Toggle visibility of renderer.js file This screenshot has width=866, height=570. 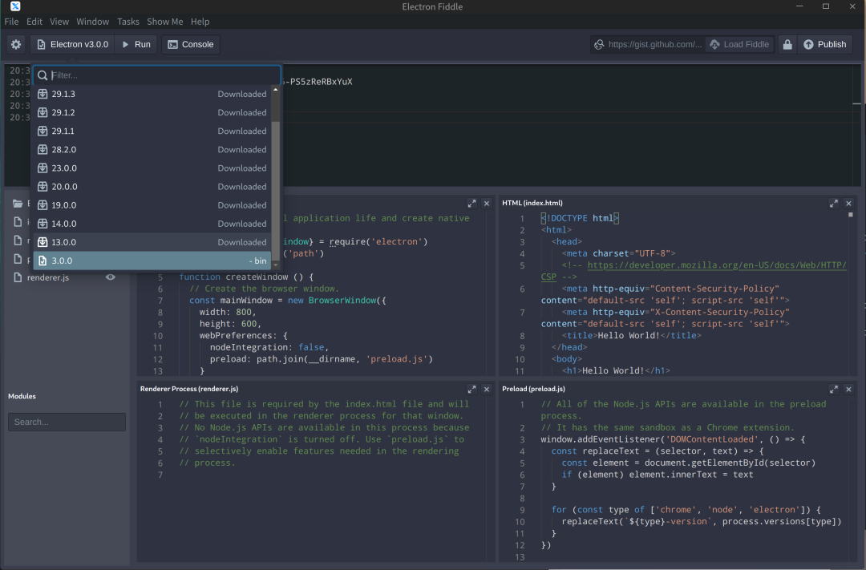[111, 277]
